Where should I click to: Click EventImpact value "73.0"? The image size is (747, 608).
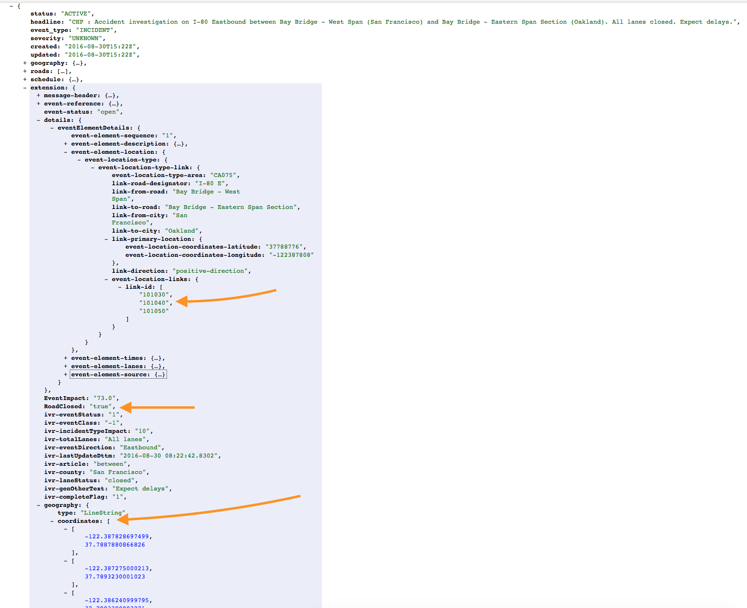105,399
